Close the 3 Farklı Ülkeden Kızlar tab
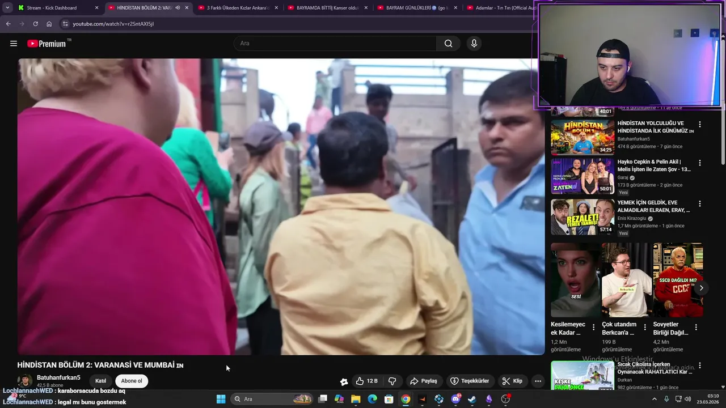The height and width of the screenshot is (408, 726). pyautogui.click(x=276, y=8)
